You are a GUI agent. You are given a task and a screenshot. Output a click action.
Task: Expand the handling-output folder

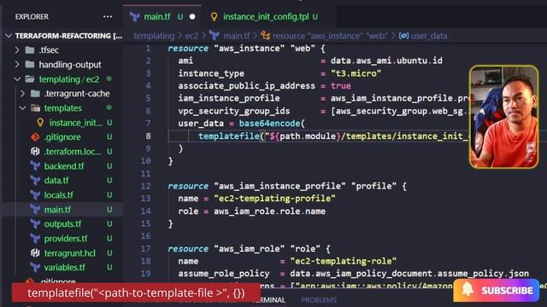pos(17,65)
